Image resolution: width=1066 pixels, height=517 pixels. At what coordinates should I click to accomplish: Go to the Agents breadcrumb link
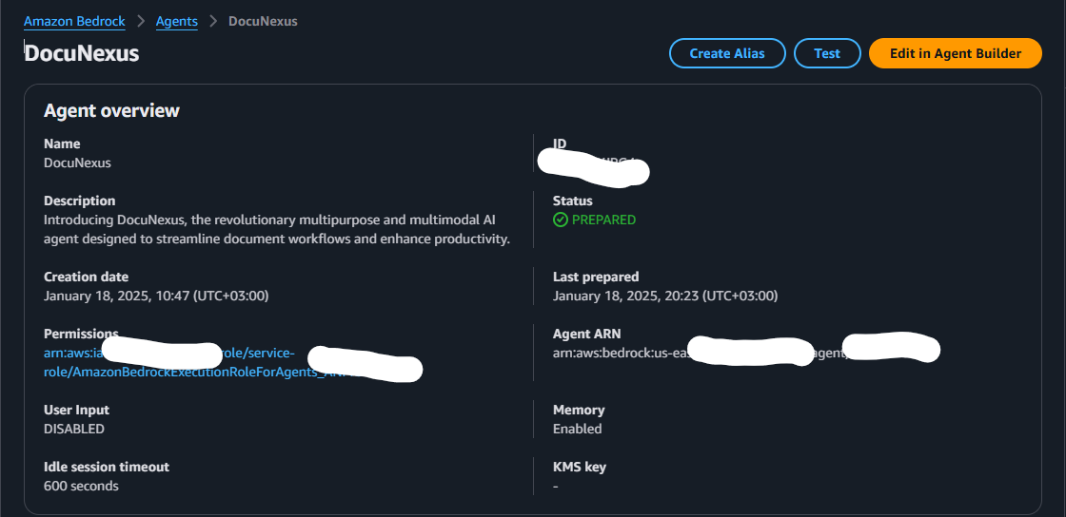[178, 21]
